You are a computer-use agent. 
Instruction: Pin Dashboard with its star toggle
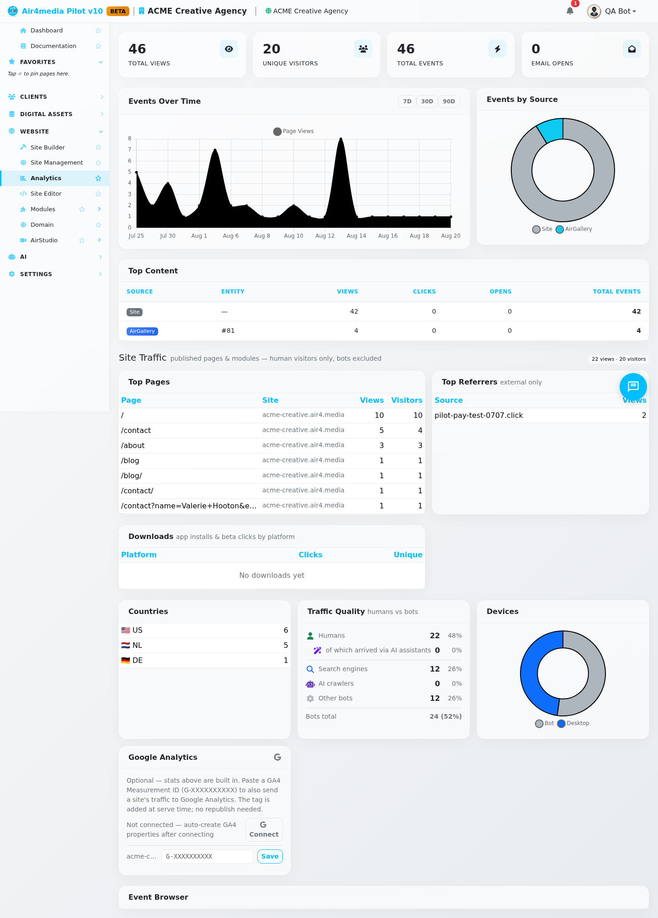pyautogui.click(x=98, y=31)
